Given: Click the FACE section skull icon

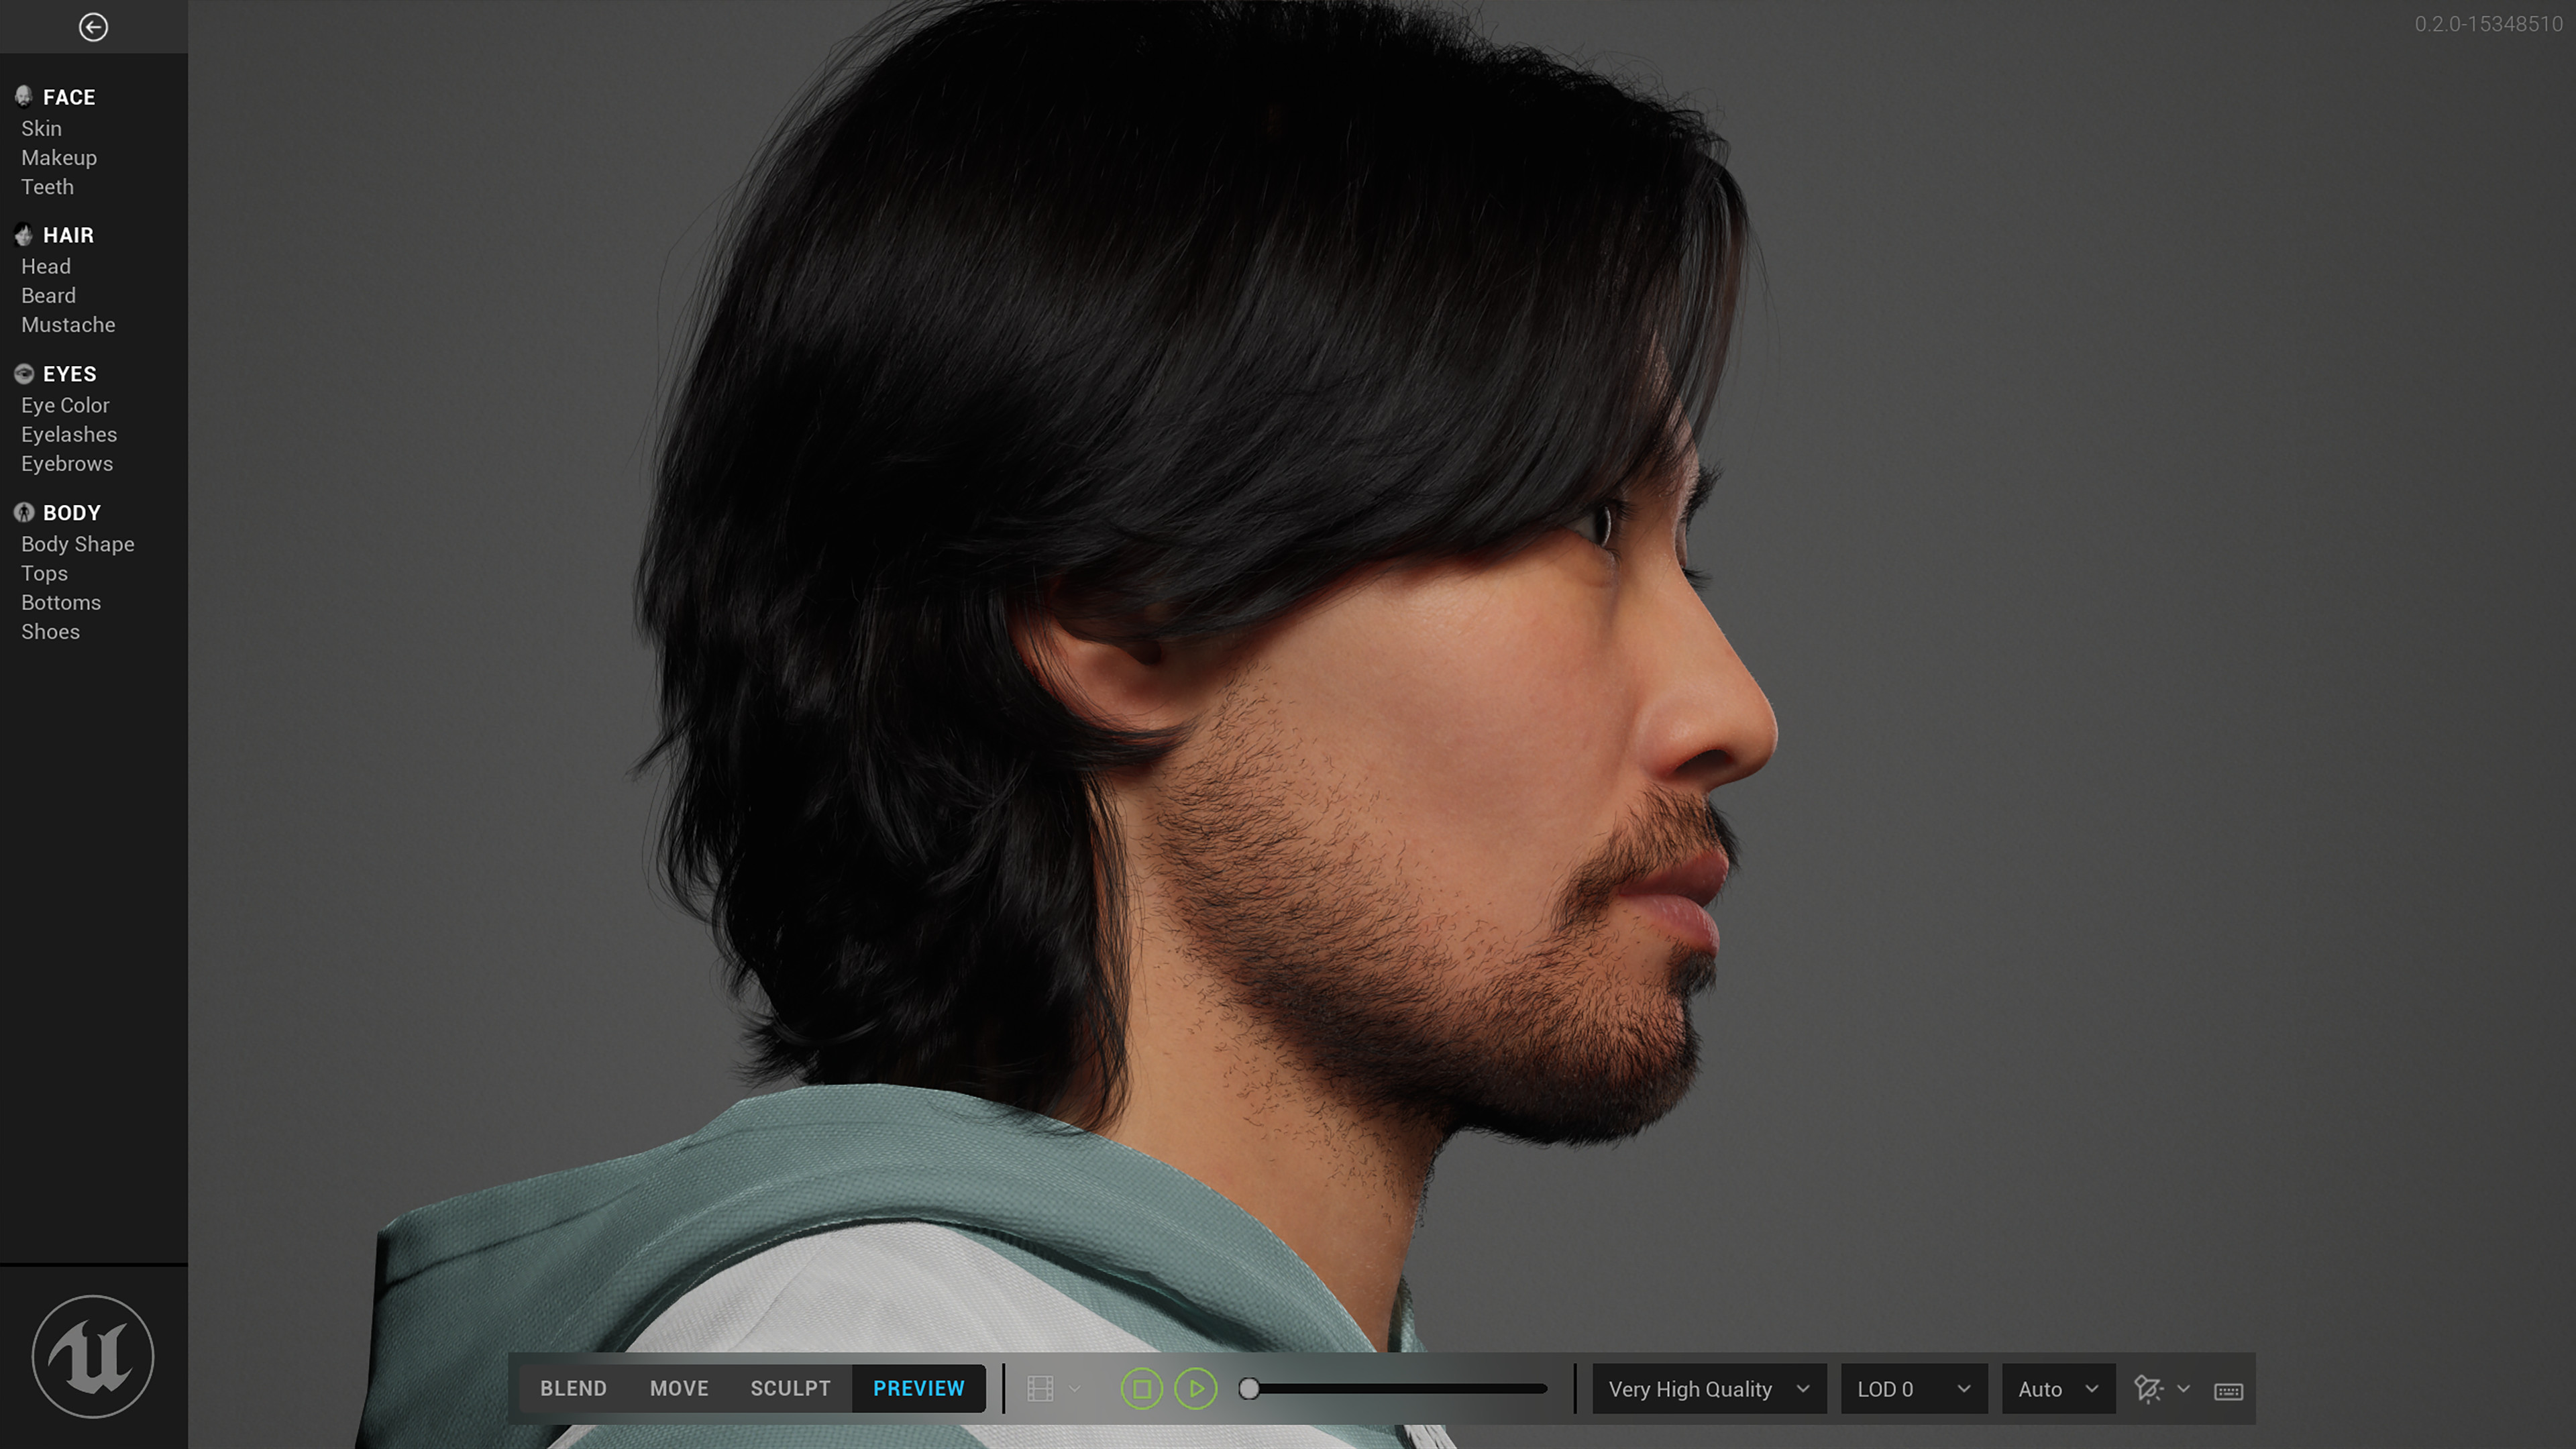Looking at the screenshot, I should (x=23, y=96).
